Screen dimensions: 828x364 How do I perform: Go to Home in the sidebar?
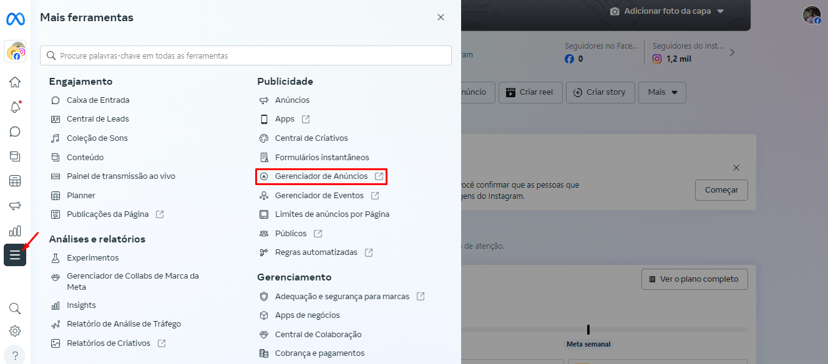click(x=15, y=82)
